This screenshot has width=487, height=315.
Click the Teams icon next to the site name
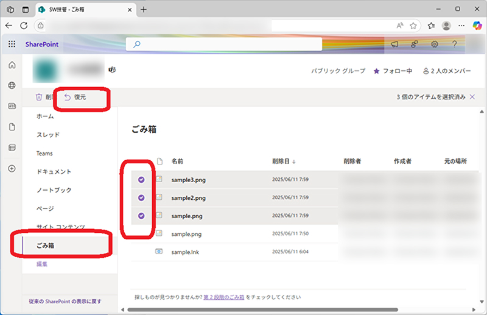[112, 69]
